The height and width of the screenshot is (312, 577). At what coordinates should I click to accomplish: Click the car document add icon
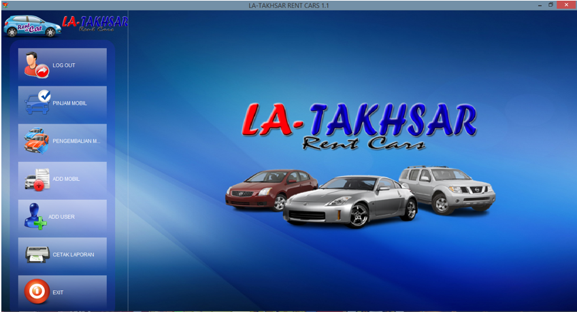click(x=37, y=179)
